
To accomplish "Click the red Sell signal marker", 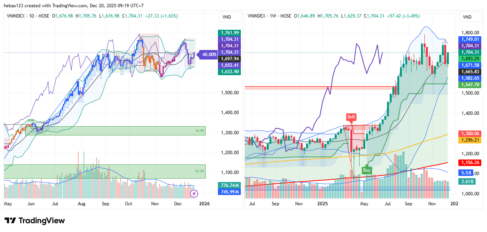I will point(351,117).
